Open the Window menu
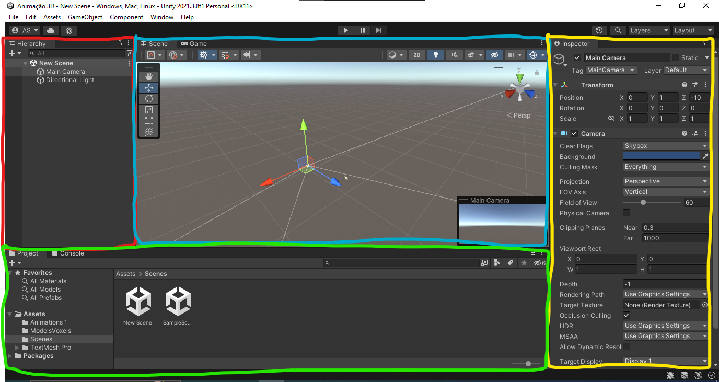719x382 pixels. tap(162, 17)
